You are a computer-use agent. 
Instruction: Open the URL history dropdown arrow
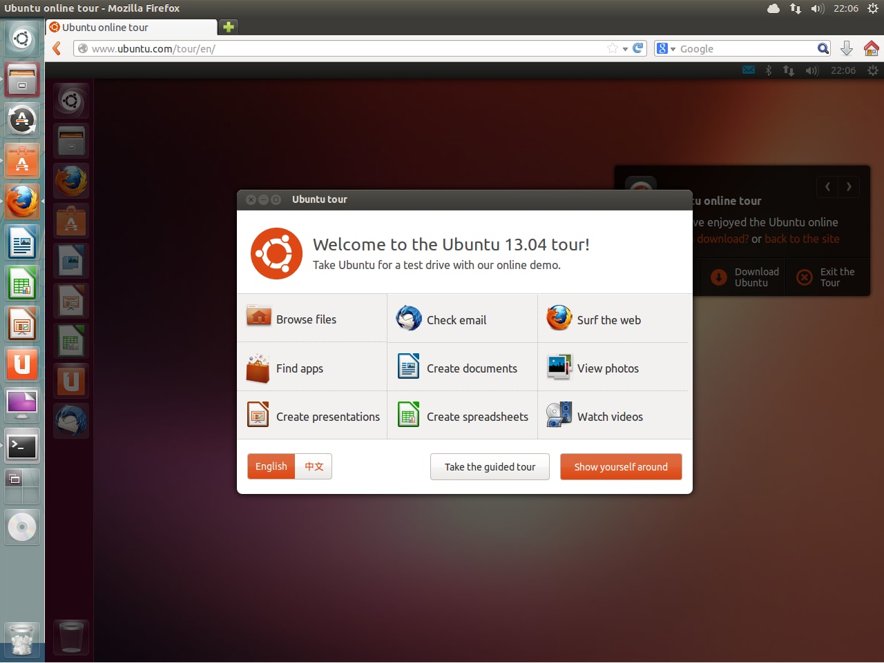point(625,49)
